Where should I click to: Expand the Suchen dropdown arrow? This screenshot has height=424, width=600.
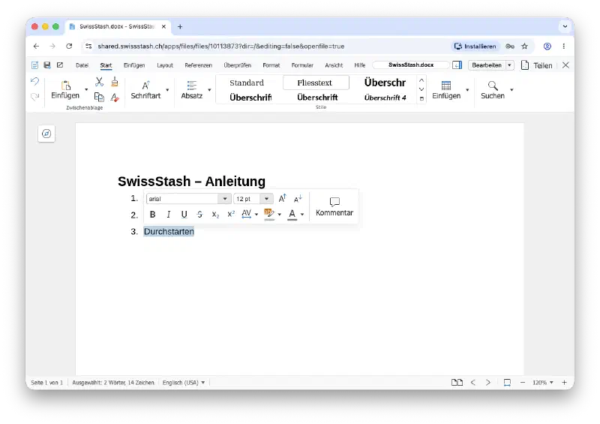tap(511, 90)
